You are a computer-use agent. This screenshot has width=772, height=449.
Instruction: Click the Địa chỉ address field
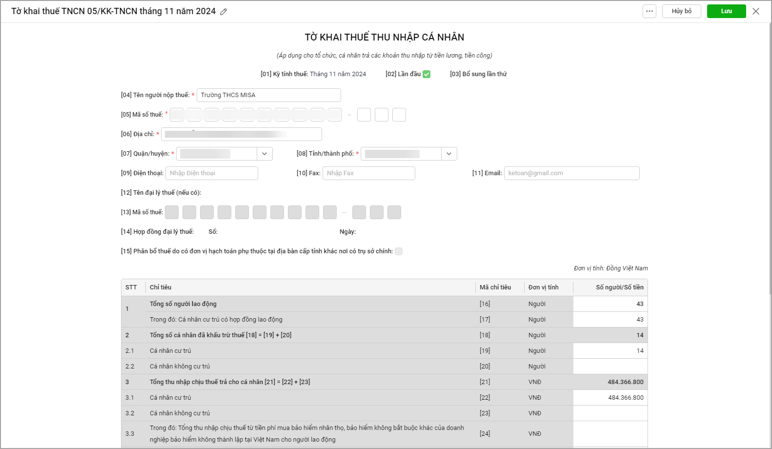(x=242, y=134)
